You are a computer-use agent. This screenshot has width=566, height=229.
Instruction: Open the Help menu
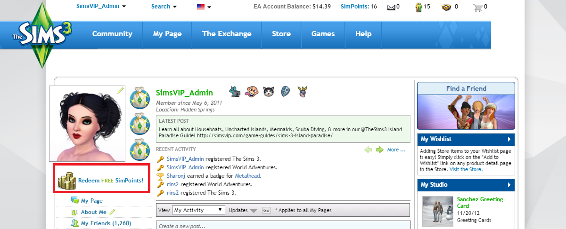(363, 34)
